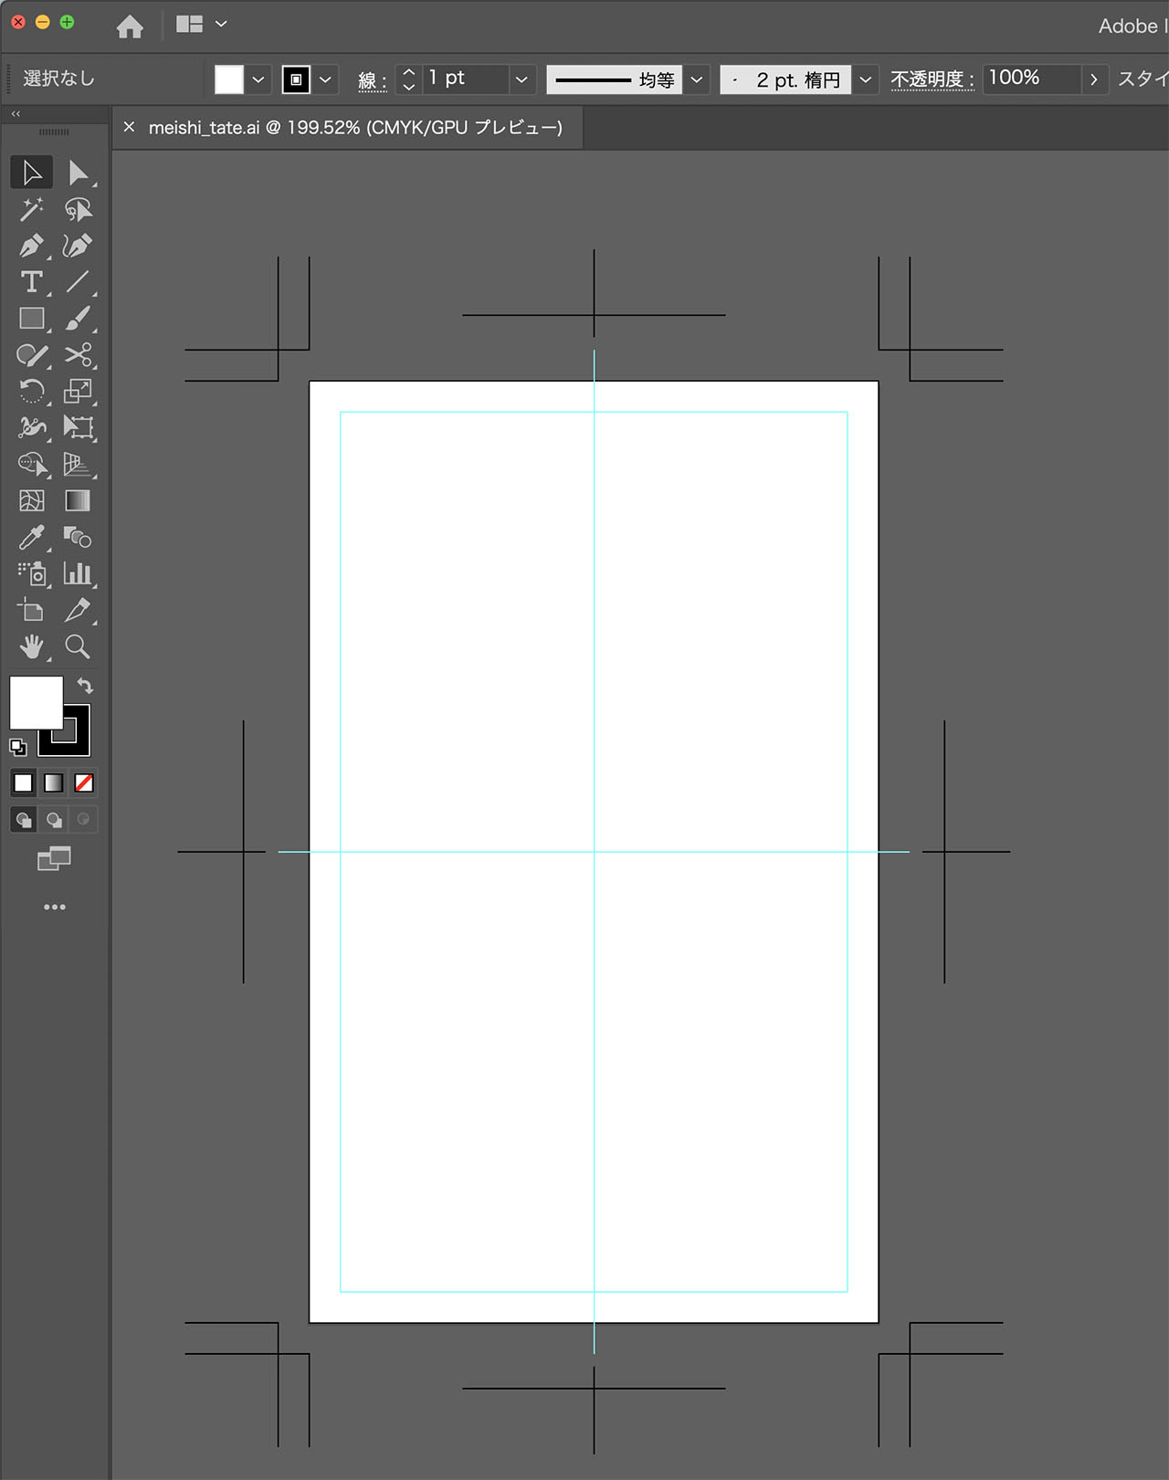Image resolution: width=1169 pixels, height=1480 pixels.
Task: Open the brush definition dropdown
Action: coord(866,79)
